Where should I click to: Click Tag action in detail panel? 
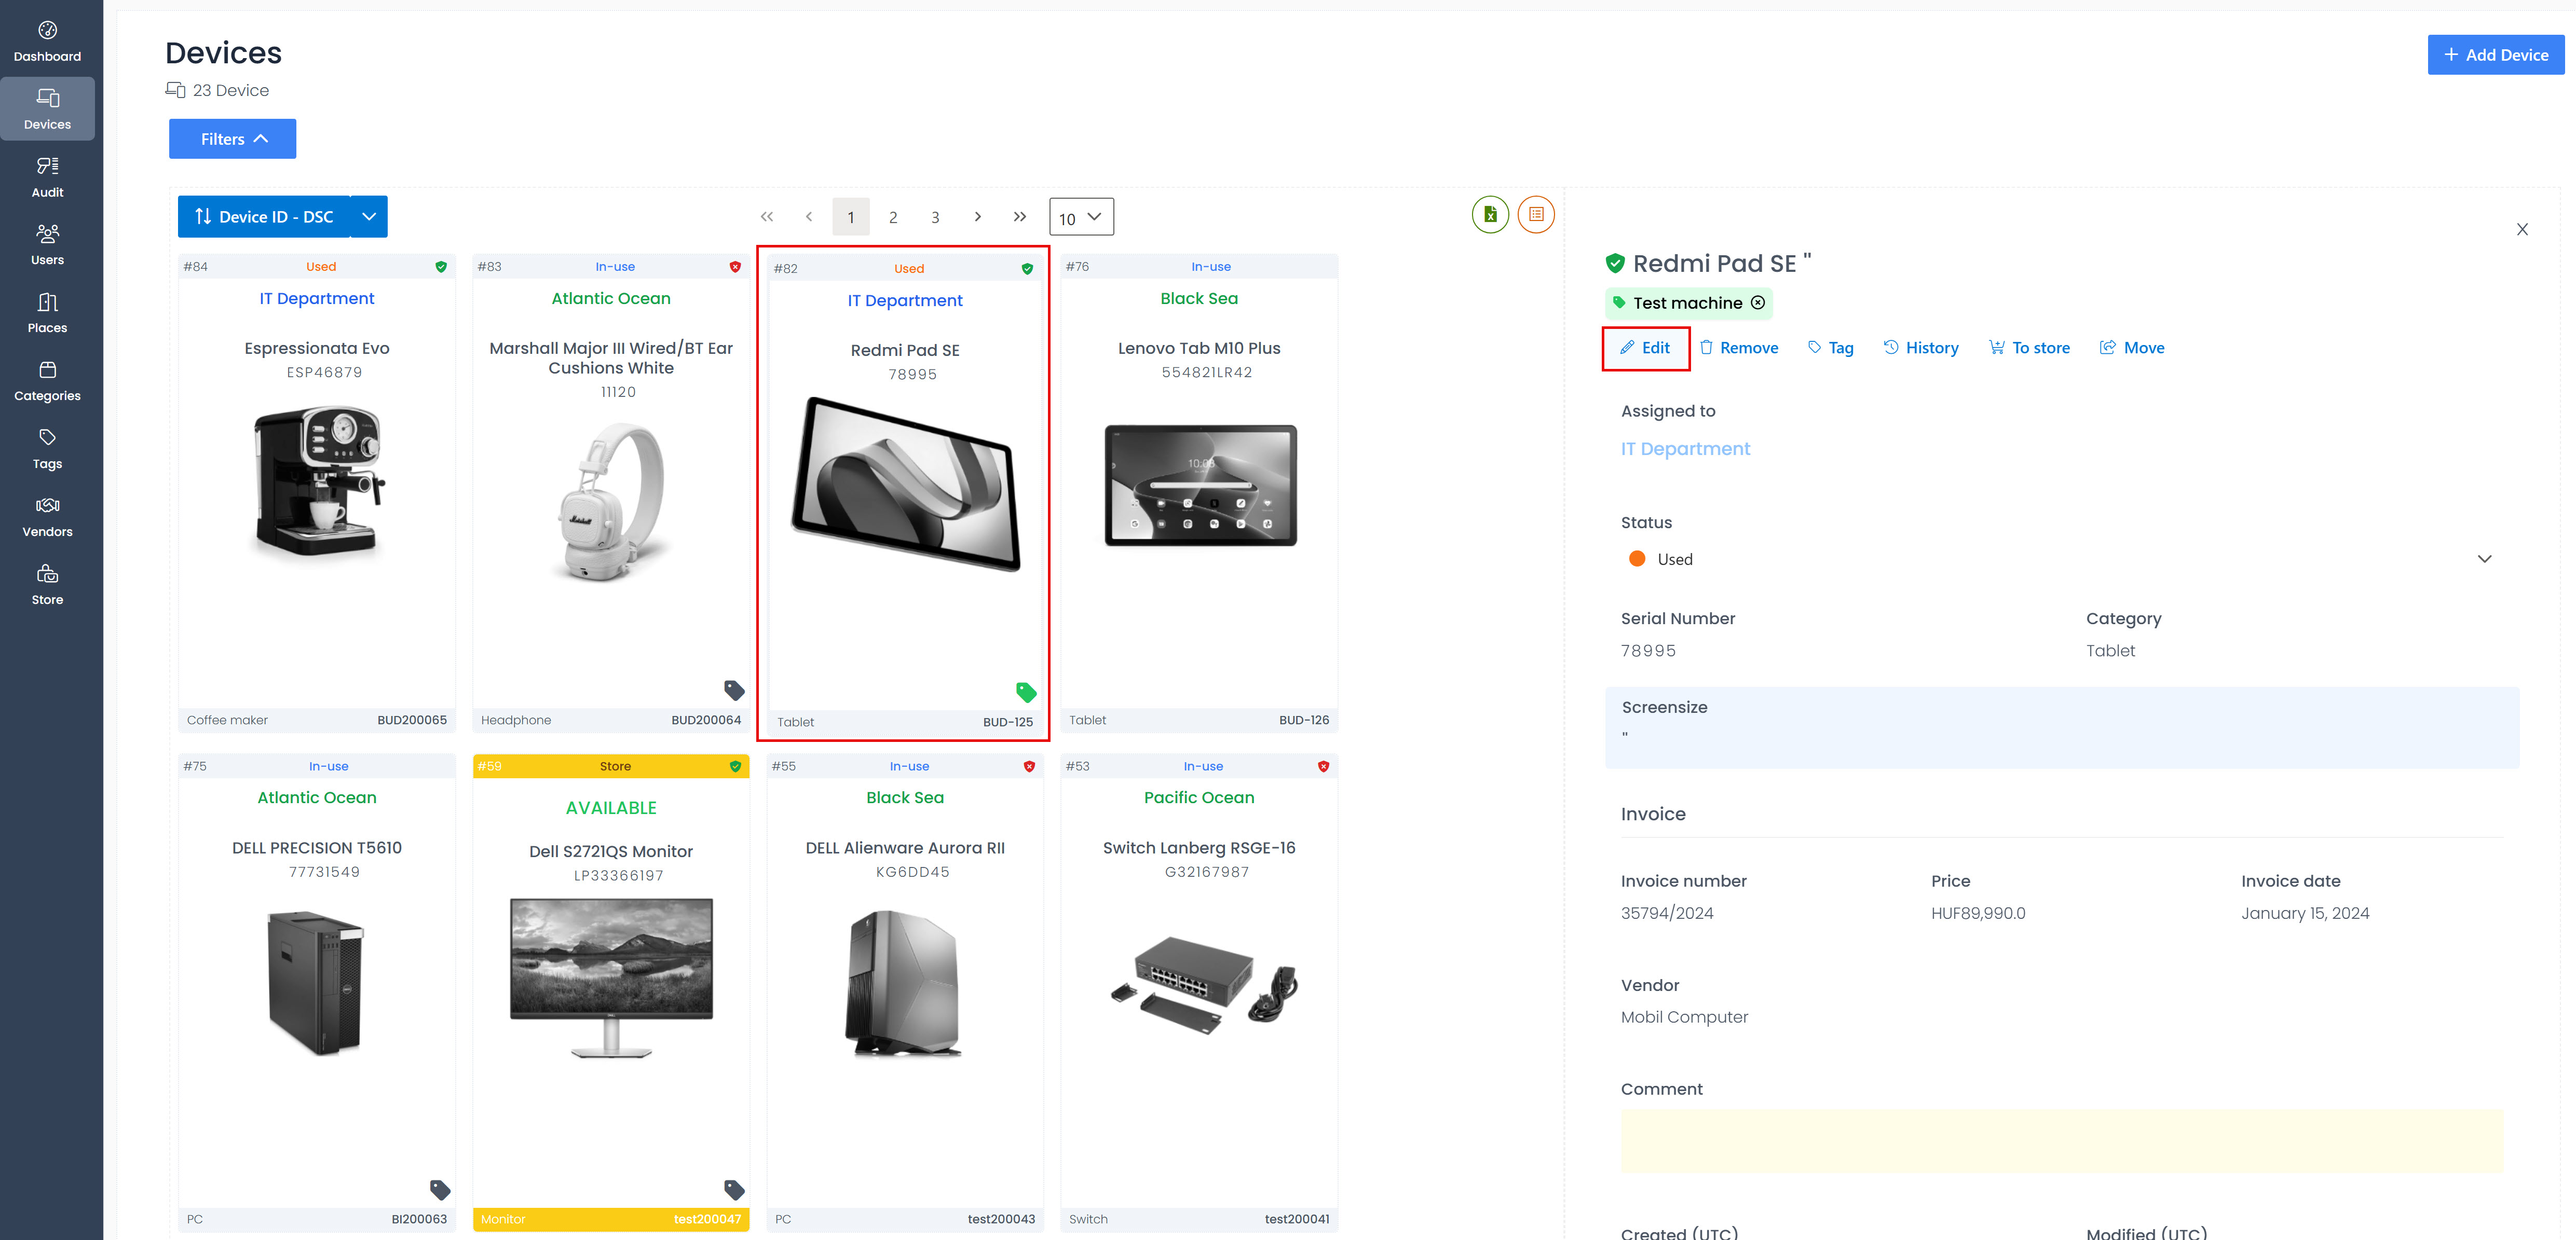click(1830, 348)
